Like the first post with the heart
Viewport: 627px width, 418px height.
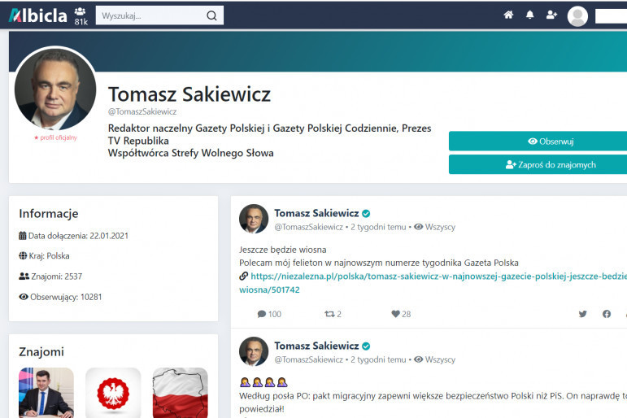coord(401,314)
